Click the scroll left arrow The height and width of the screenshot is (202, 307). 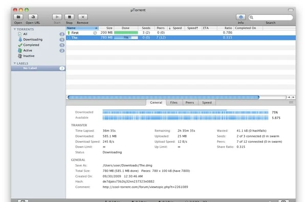tap(289, 97)
